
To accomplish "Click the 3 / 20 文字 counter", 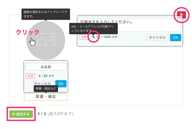I will pos(46,76).
